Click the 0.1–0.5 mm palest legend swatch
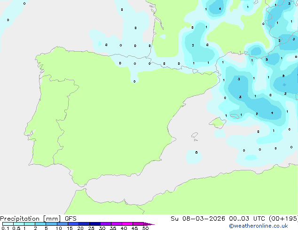 tap(8, 224)
